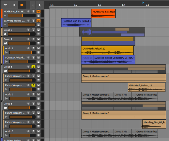The image size is (169, 141).
Task: Switch to the clip launcher grid view
Action: tap(14, 5)
